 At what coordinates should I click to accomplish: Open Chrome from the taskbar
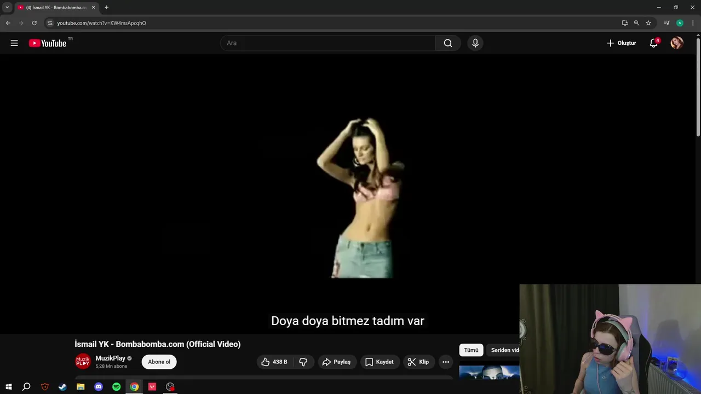tap(134, 387)
